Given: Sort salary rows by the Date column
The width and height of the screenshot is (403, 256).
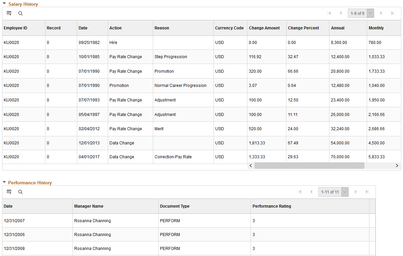Looking at the screenshot, I should point(83,28).
